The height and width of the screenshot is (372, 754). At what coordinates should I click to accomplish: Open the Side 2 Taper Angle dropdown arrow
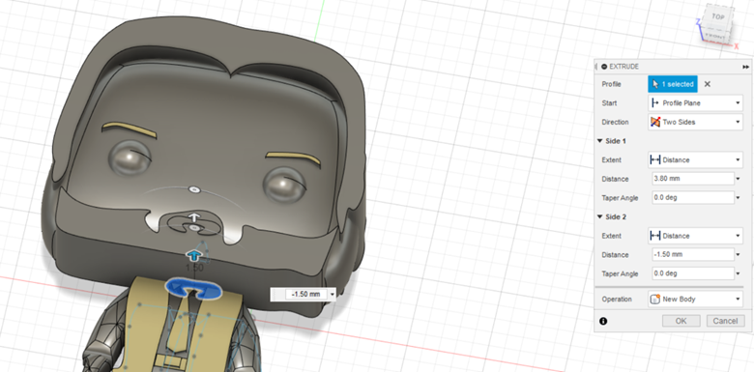pos(739,274)
